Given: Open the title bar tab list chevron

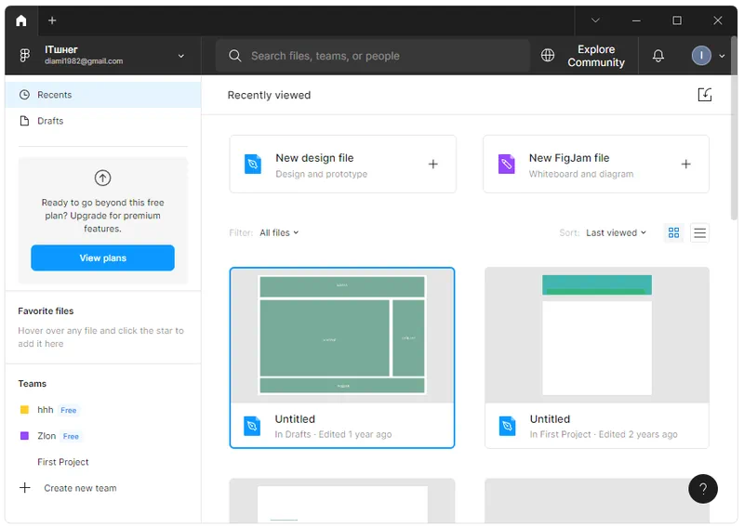Looking at the screenshot, I should [595, 20].
